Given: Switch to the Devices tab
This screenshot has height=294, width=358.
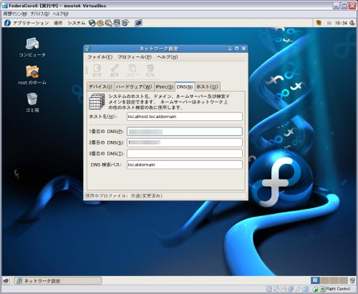Looking at the screenshot, I should [x=100, y=87].
